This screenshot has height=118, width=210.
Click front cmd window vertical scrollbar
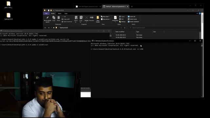click(202, 70)
